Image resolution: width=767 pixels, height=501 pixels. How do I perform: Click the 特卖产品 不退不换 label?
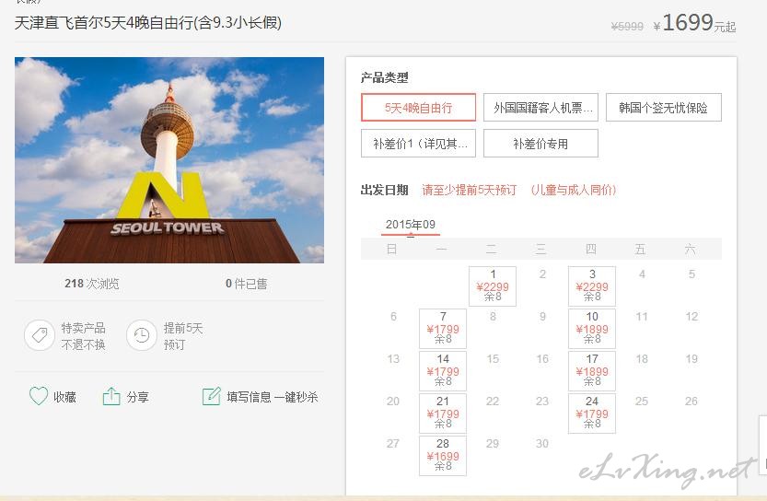[x=83, y=336]
